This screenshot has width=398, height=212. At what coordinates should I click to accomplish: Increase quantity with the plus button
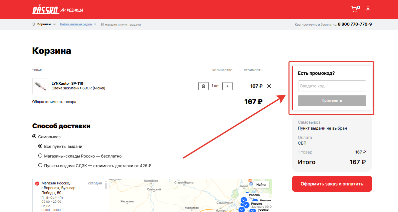[x=227, y=86]
